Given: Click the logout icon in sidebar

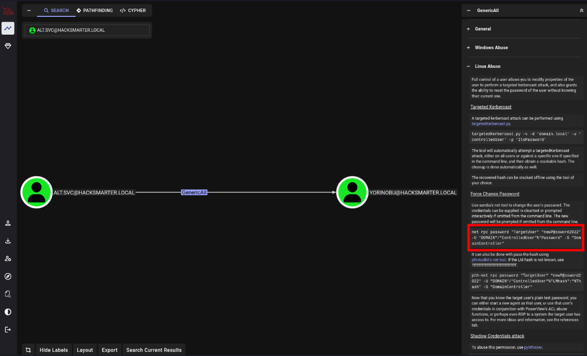Looking at the screenshot, I should tap(8, 330).
